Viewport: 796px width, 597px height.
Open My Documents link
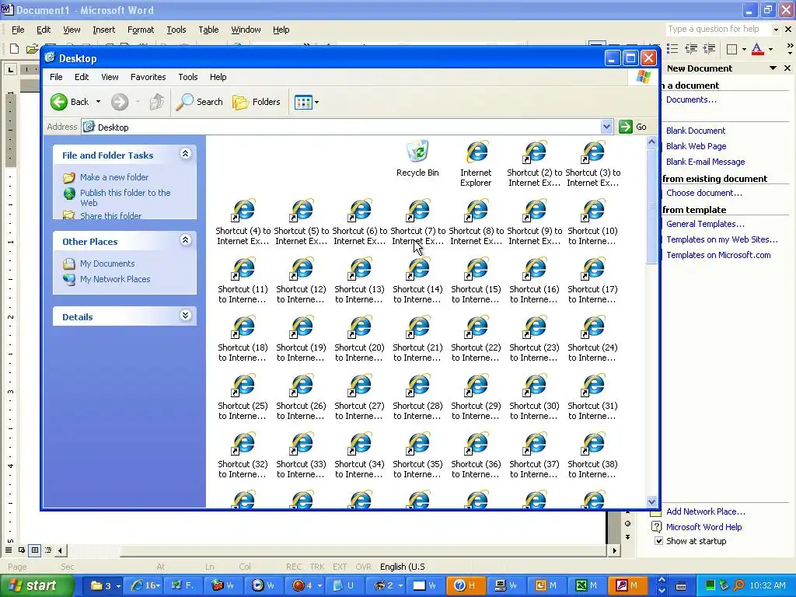(107, 264)
